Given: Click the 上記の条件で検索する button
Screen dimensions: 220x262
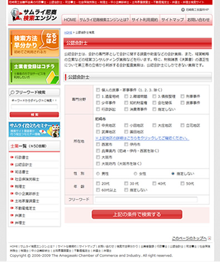Looking at the screenshot, I should [137, 215].
